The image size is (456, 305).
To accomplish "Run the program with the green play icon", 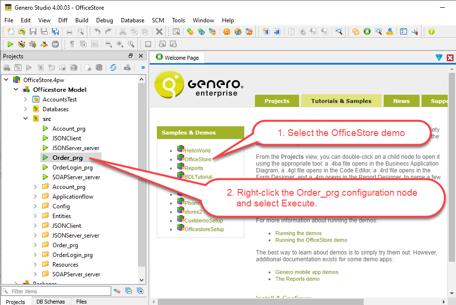I will 10,44.
